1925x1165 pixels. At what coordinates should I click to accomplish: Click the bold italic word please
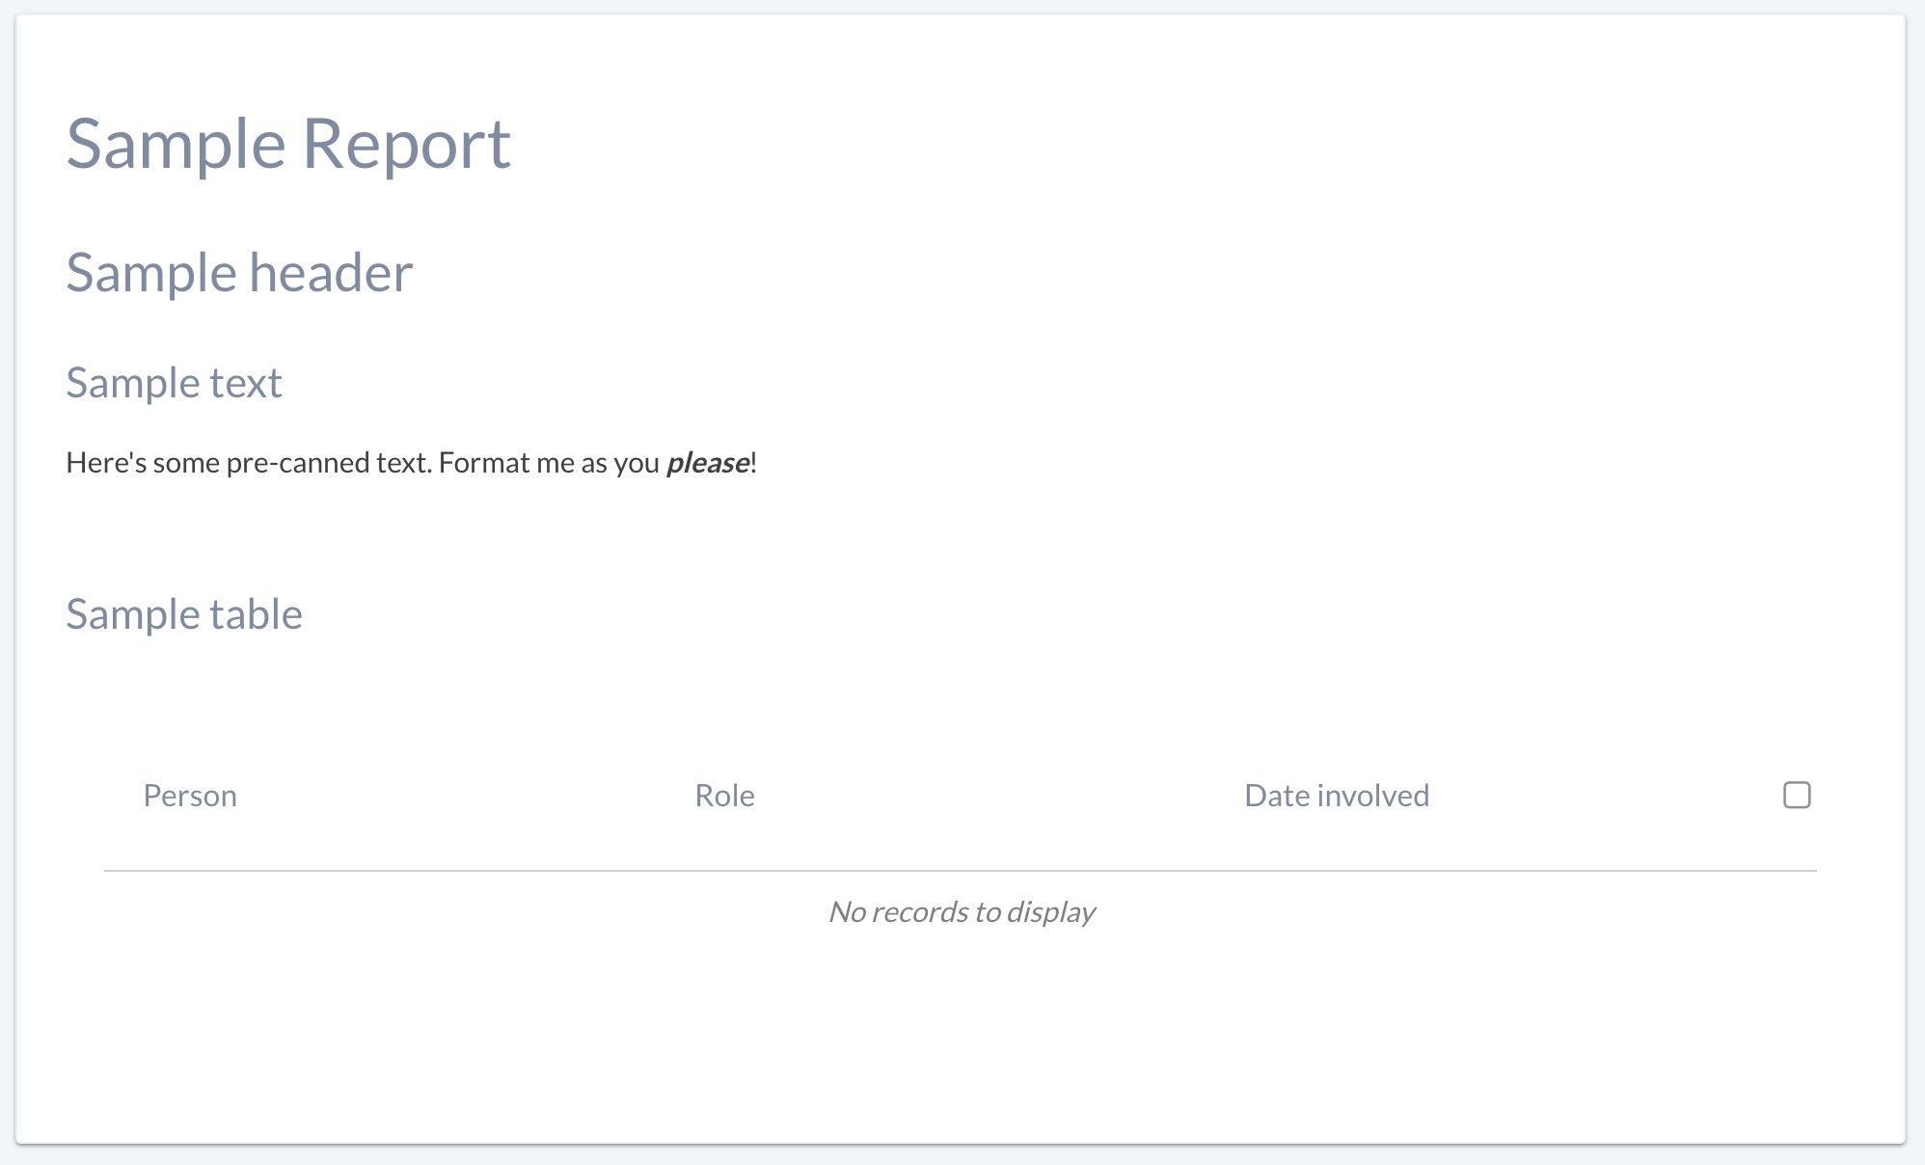tap(708, 463)
